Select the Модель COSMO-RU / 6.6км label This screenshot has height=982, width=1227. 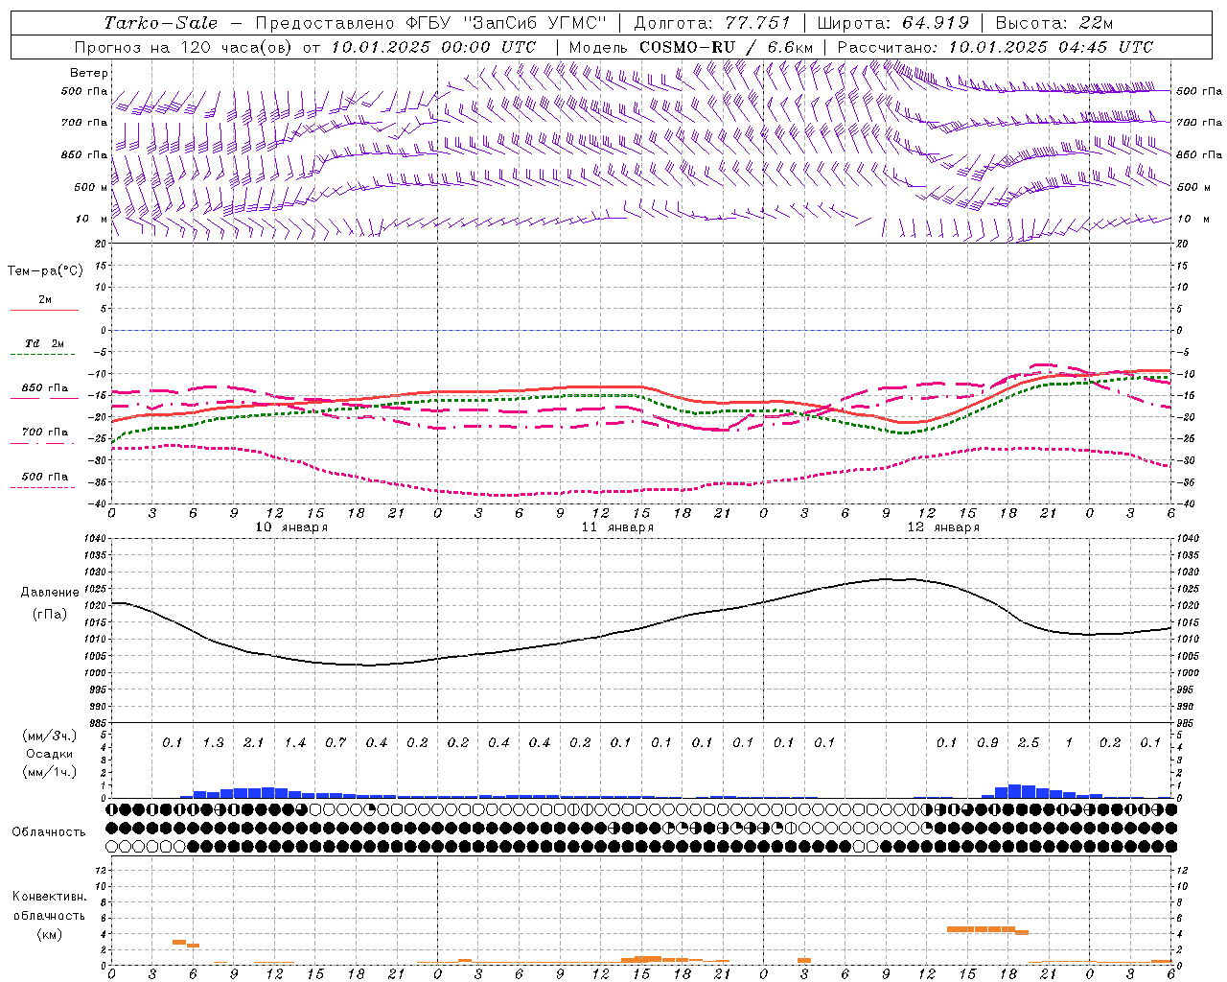pos(691,47)
